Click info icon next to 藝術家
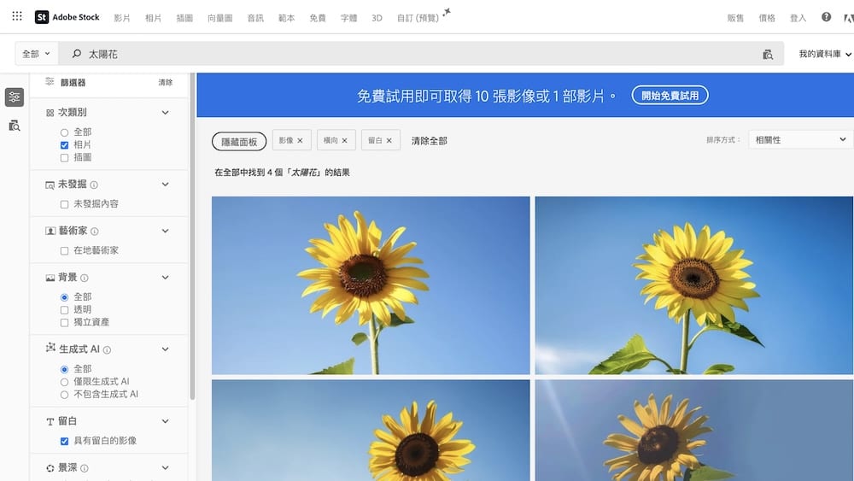 point(94,232)
